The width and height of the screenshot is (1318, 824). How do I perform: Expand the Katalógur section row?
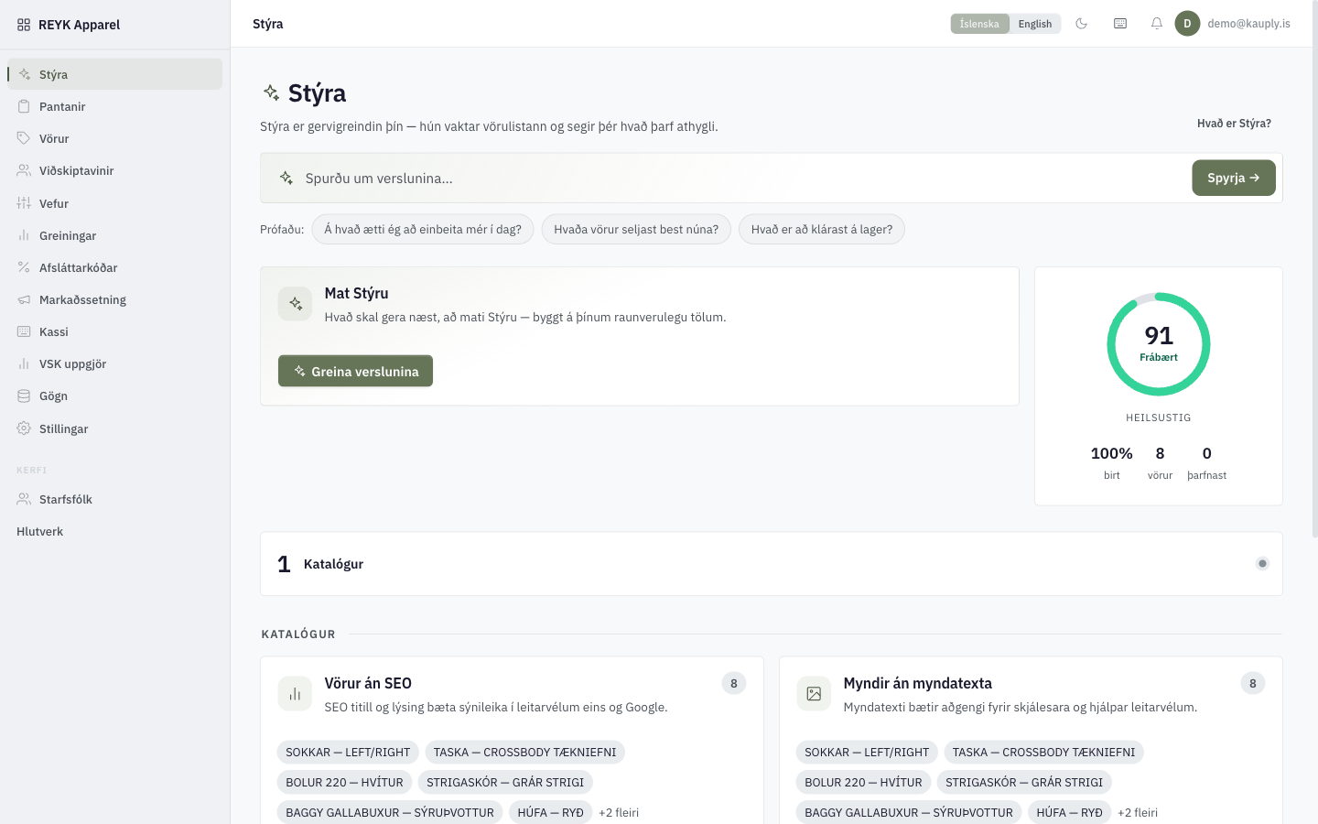tap(771, 564)
